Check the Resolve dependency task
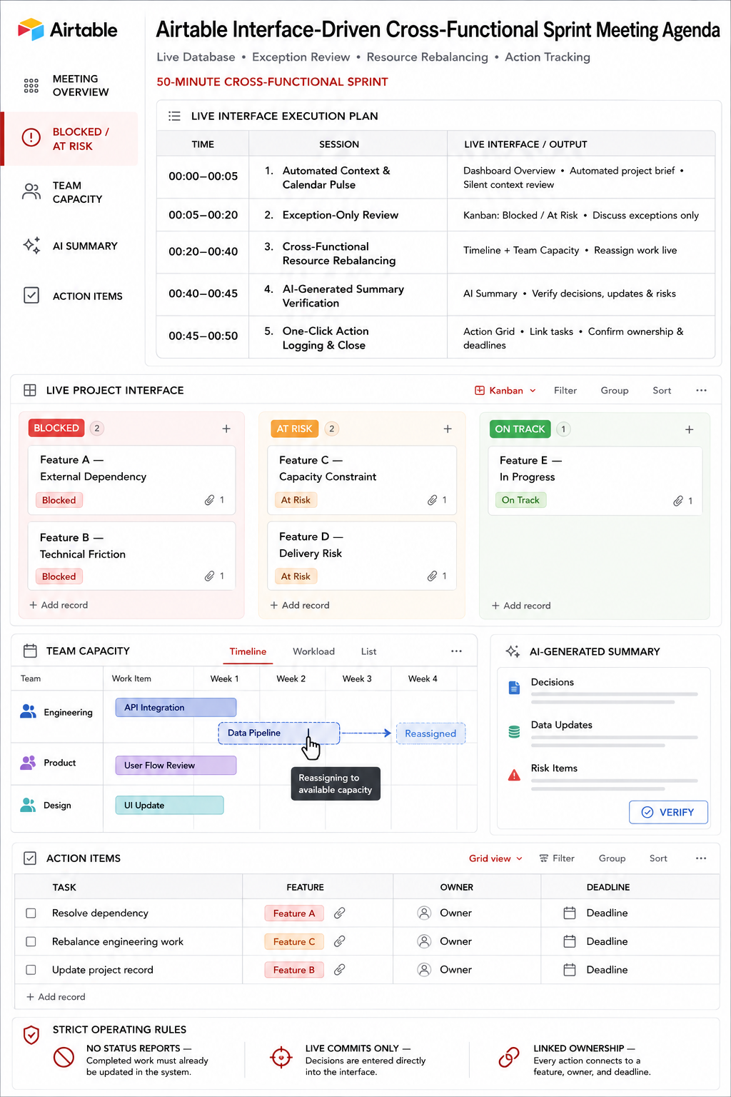The height and width of the screenshot is (1097, 731). pos(31,913)
